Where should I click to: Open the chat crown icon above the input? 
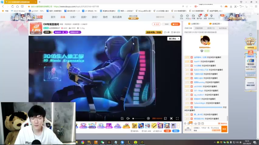(x=196, y=123)
